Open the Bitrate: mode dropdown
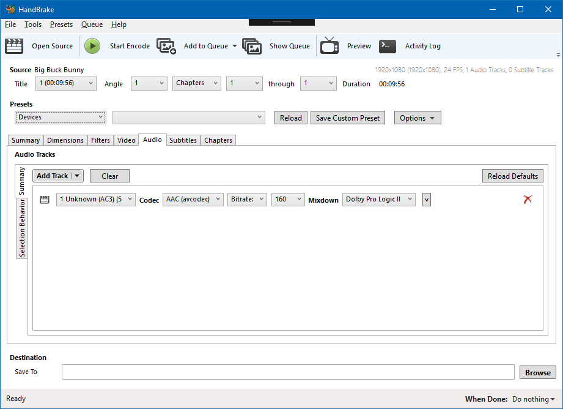The height and width of the screenshot is (409, 563). 248,199
